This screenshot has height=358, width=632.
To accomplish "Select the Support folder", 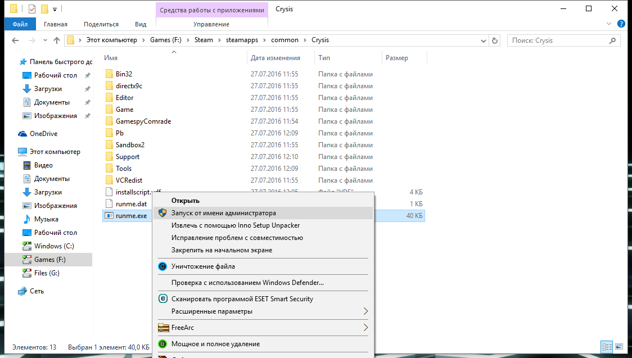I will [128, 157].
